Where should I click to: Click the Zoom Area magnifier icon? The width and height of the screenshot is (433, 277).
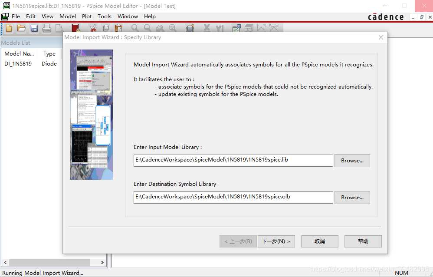pyautogui.click(x=160, y=28)
